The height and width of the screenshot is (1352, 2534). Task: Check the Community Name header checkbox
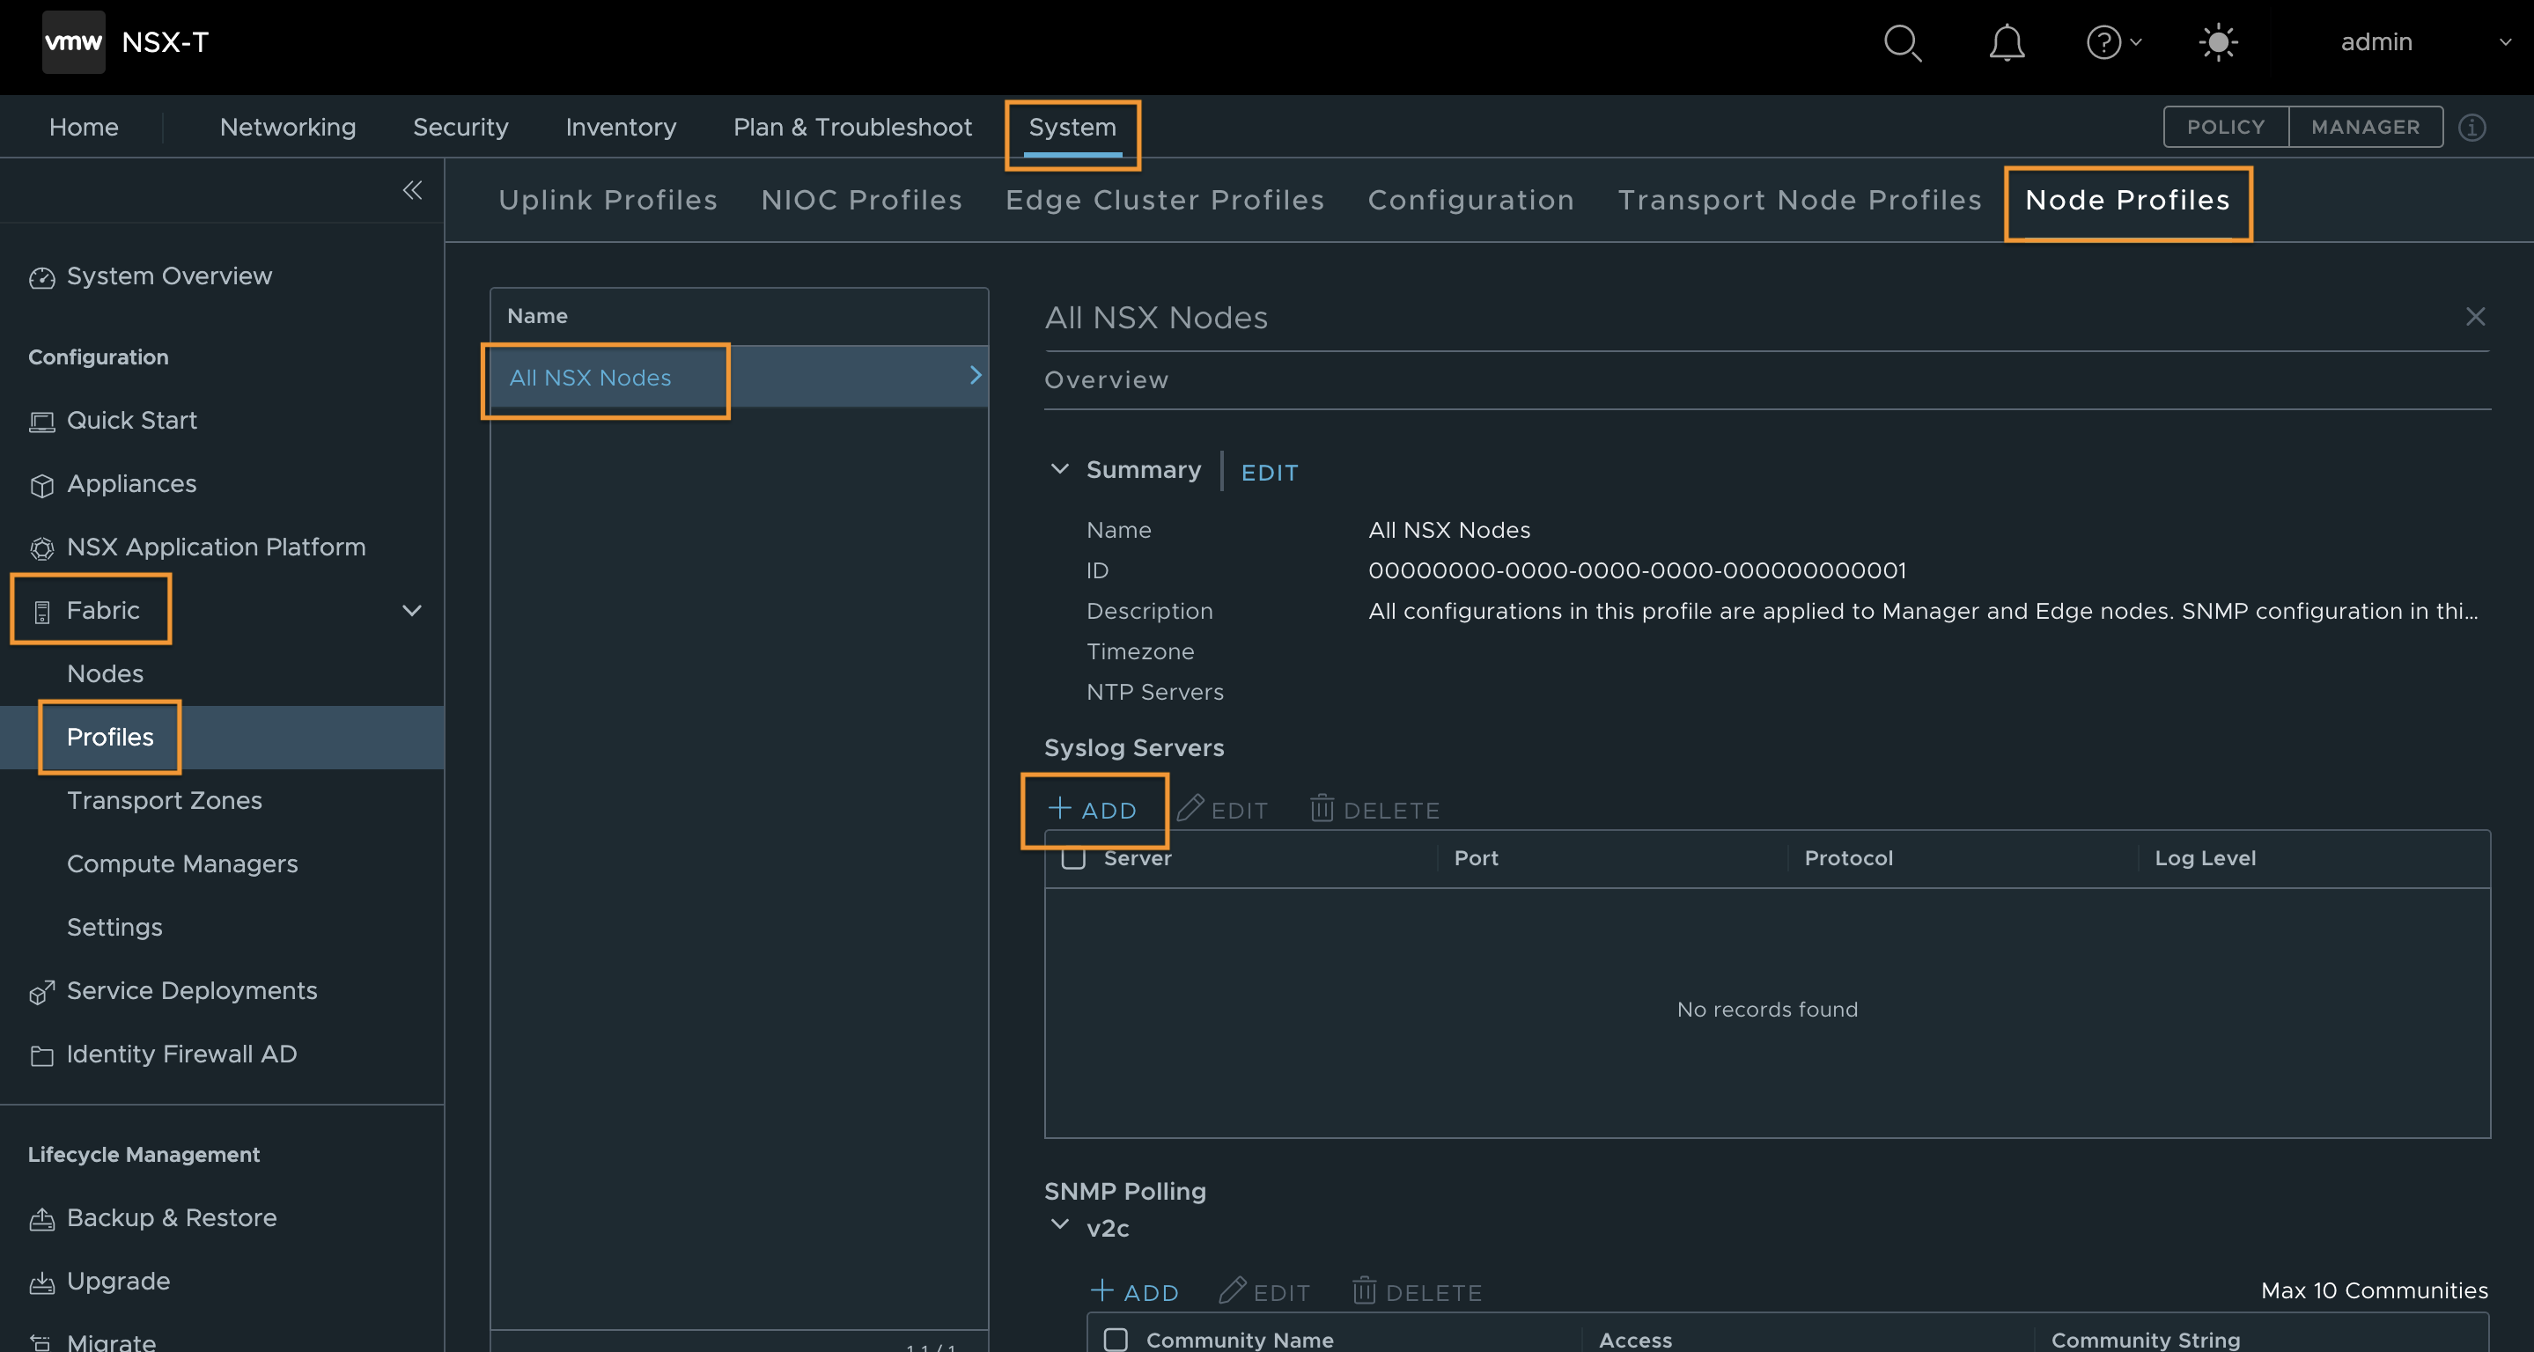[1116, 1341]
